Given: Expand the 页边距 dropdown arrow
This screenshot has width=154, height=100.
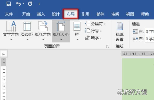Looking at the screenshot, I should (27, 40).
